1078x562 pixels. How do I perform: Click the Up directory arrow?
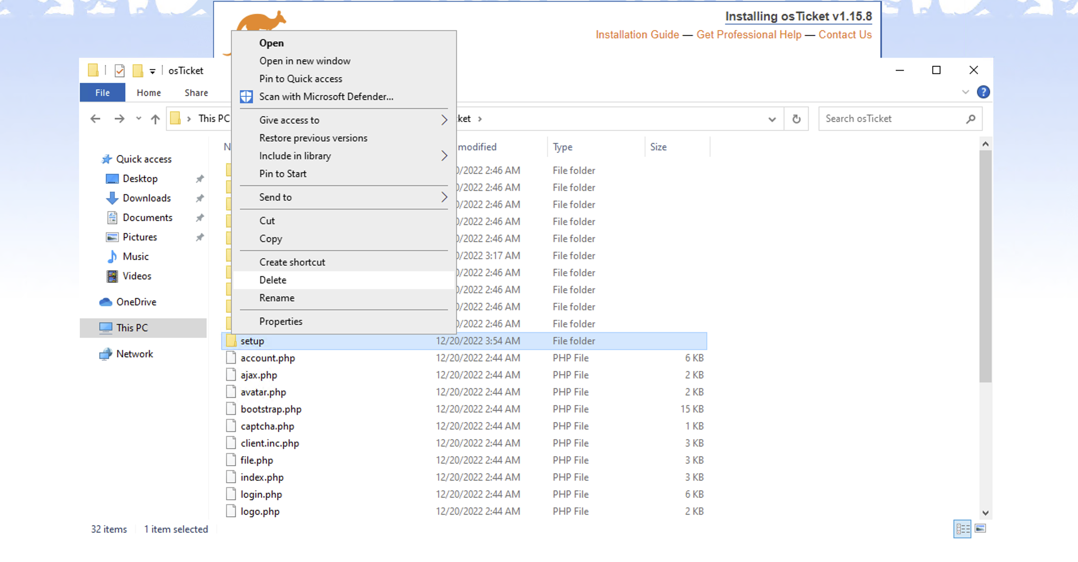(155, 119)
